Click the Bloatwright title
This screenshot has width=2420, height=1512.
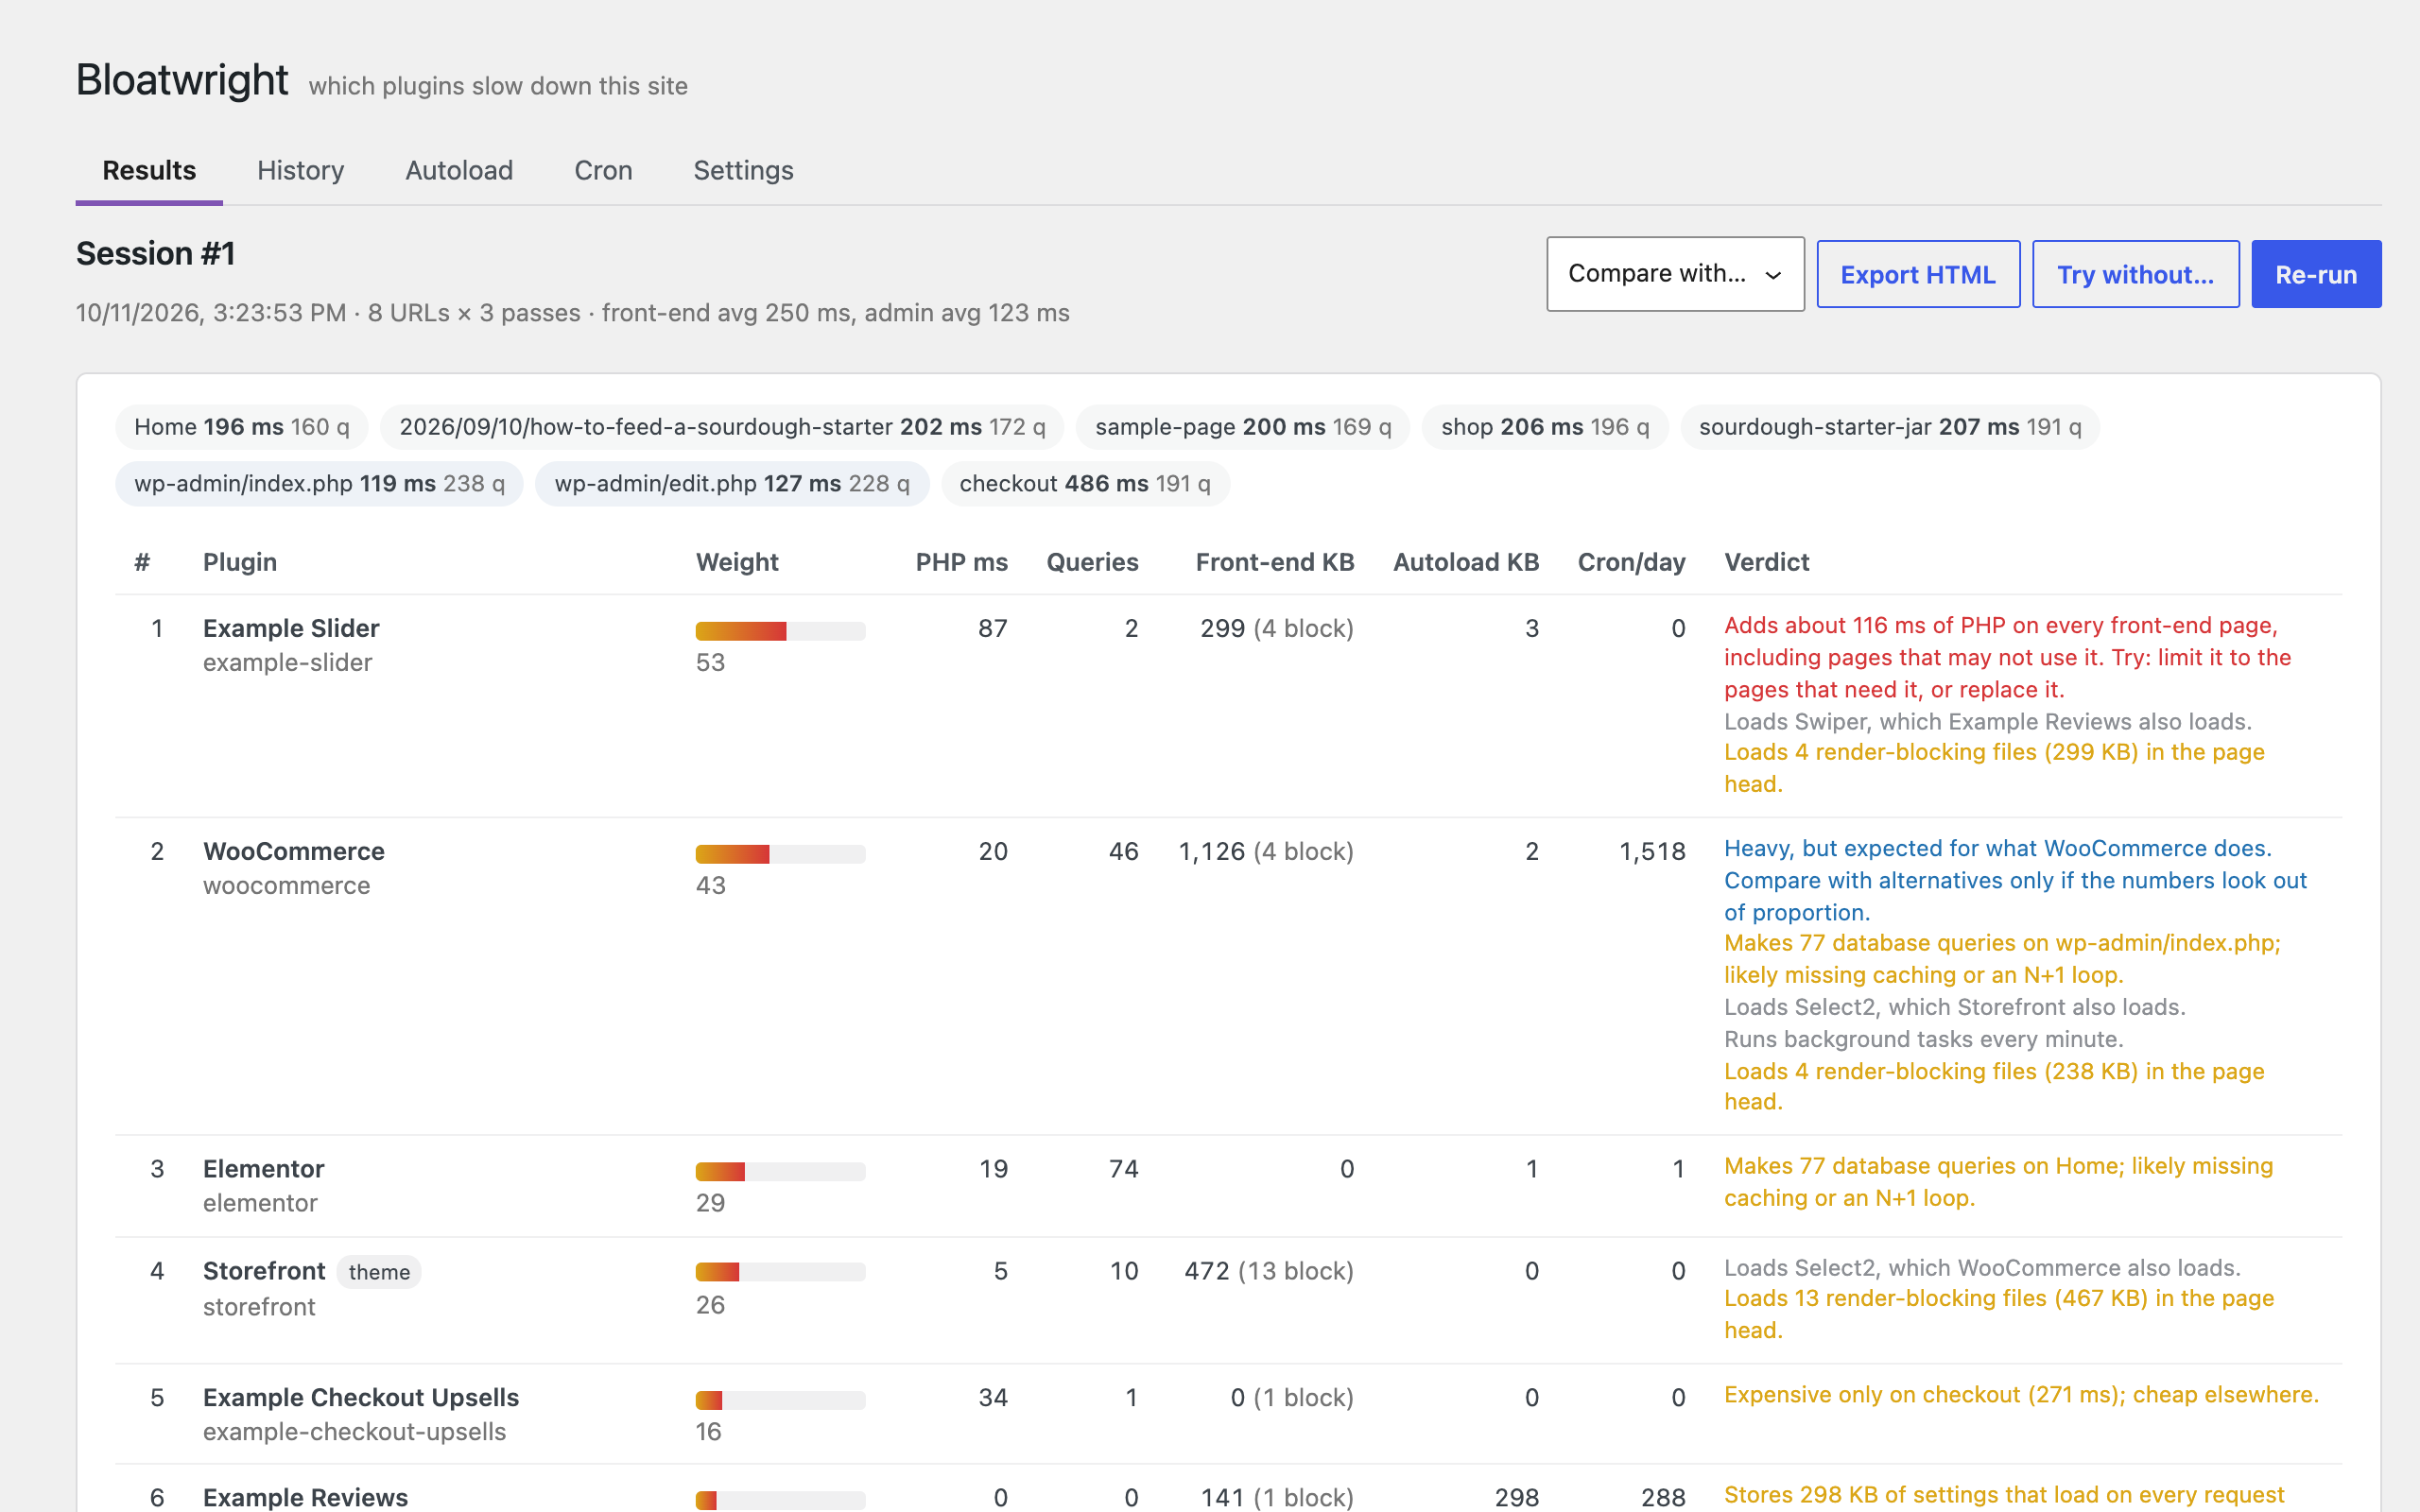tap(182, 80)
